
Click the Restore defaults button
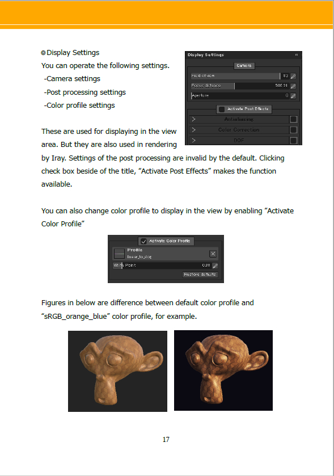pyautogui.click(x=200, y=275)
